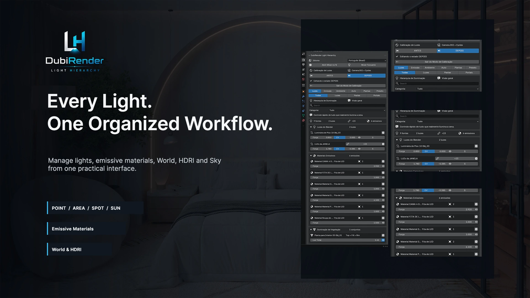Image resolution: width=530 pixels, height=298 pixels.
Task: Toggle eye beside the 1.500 Força value
Action: coord(383,223)
